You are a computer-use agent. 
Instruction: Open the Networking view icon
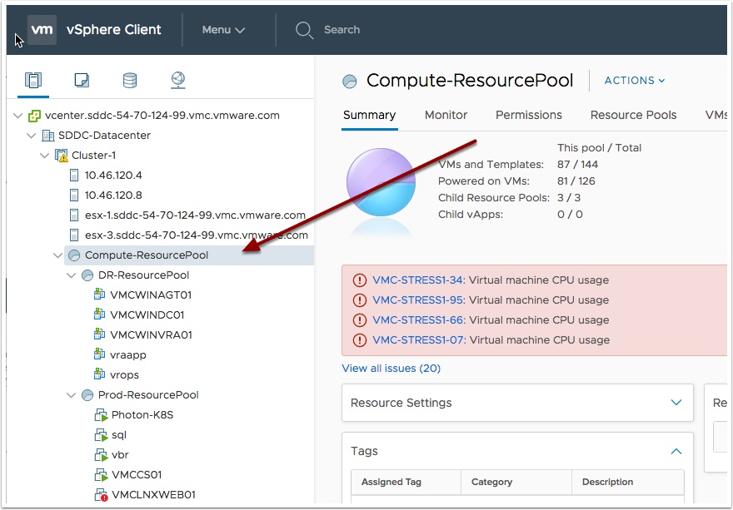(178, 81)
